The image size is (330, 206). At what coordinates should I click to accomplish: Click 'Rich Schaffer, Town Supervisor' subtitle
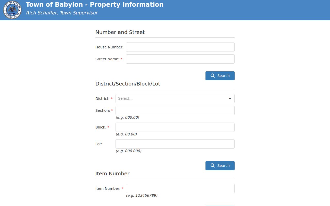tap(62, 13)
